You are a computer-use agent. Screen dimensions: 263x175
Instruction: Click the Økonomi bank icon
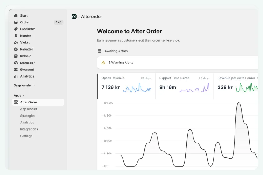(16, 69)
